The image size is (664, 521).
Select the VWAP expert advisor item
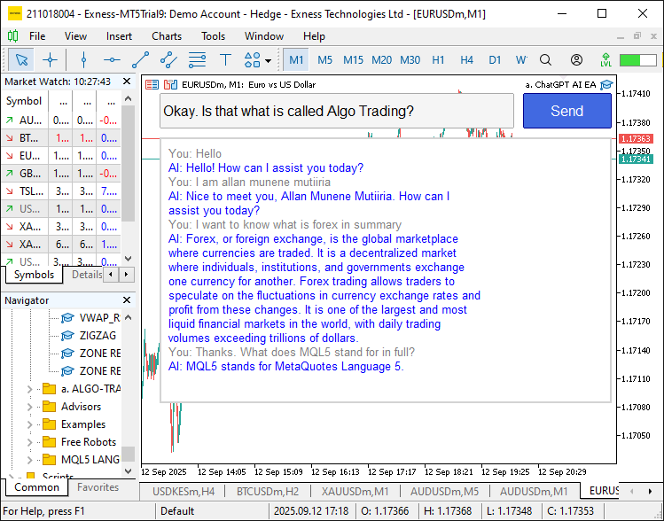coord(100,318)
